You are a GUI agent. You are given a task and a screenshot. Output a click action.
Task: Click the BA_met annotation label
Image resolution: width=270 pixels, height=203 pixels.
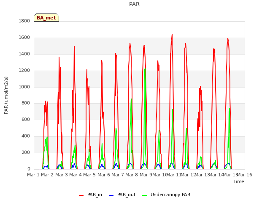click(x=46, y=18)
